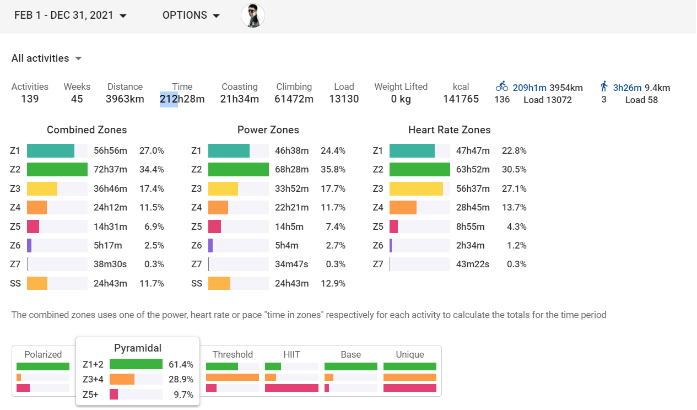
Task: Click the walking person icon
Action: click(x=604, y=87)
